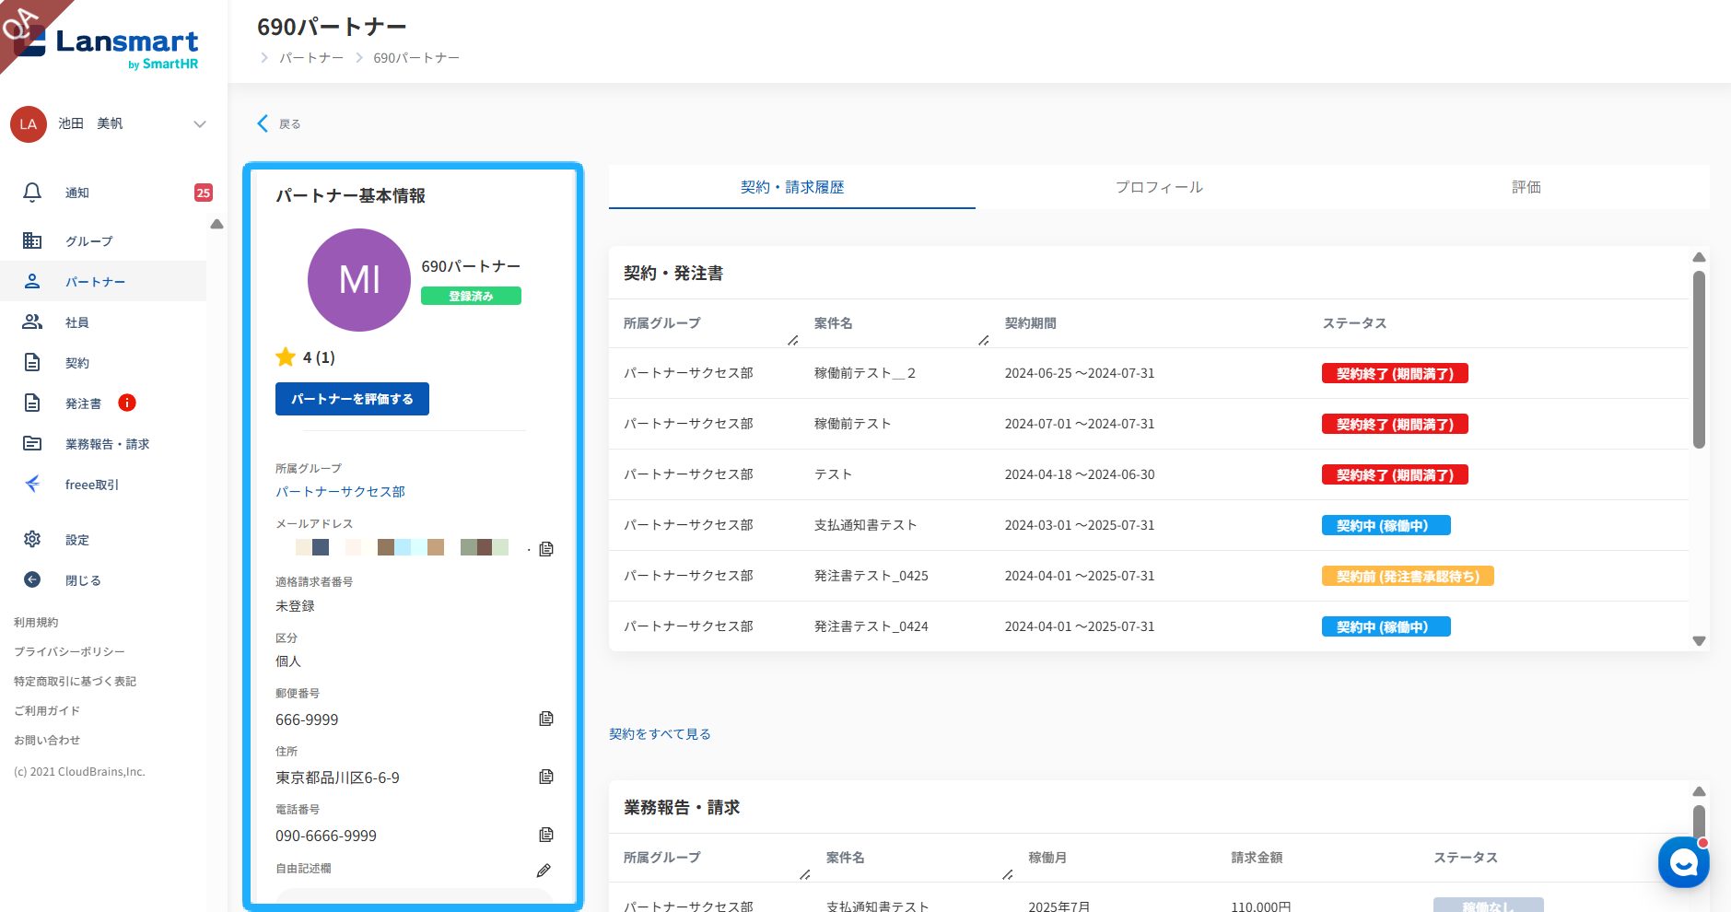This screenshot has width=1731, height=912.
Task: Open the パートナーサクセス部 group link
Action: point(340,492)
